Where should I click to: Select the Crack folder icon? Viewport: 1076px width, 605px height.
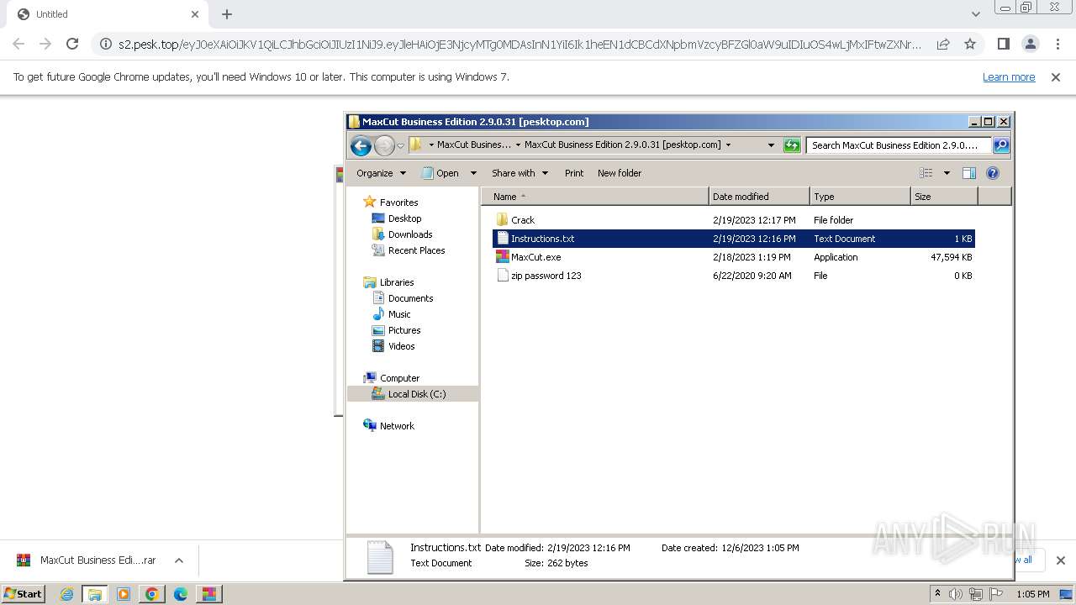coord(502,220)
